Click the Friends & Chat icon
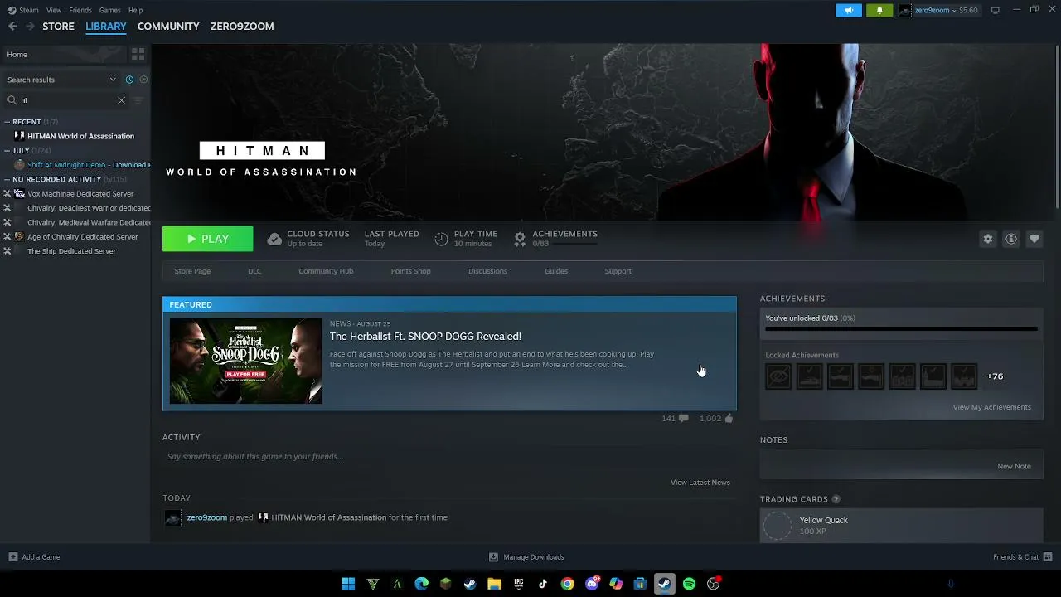1061x597 pixels. coord(1048,557)
